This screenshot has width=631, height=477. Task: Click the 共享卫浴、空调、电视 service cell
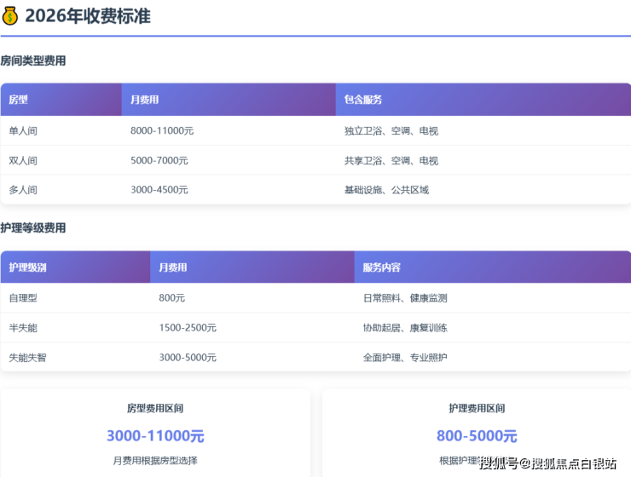tap(391, 160)
